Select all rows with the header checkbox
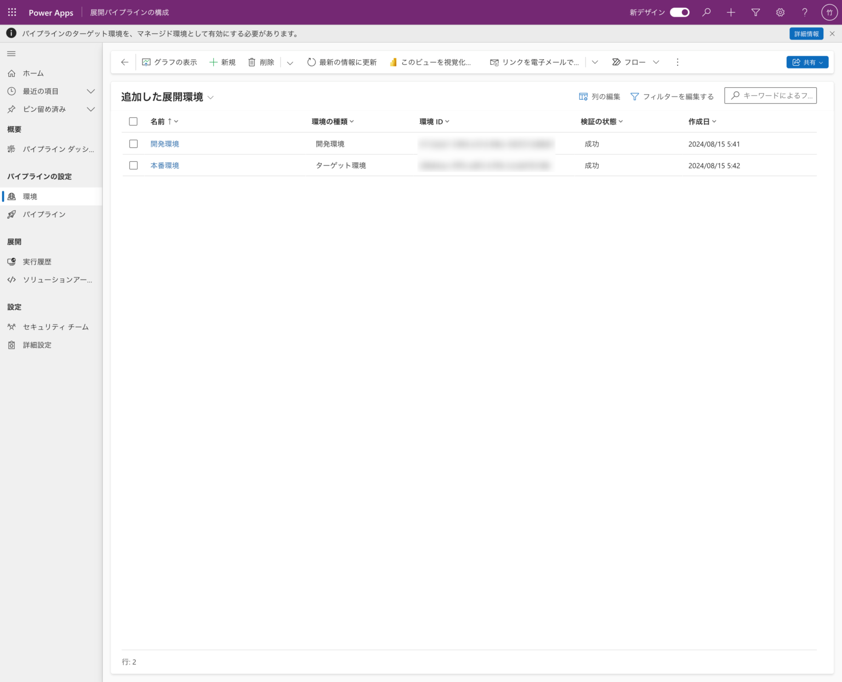Image resolution: width=842 pixels, height=682 pixels. point(133,121)
